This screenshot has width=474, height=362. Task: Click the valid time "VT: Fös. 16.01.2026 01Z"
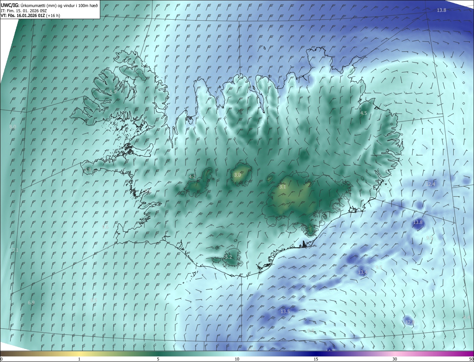(x=23, y=16)
